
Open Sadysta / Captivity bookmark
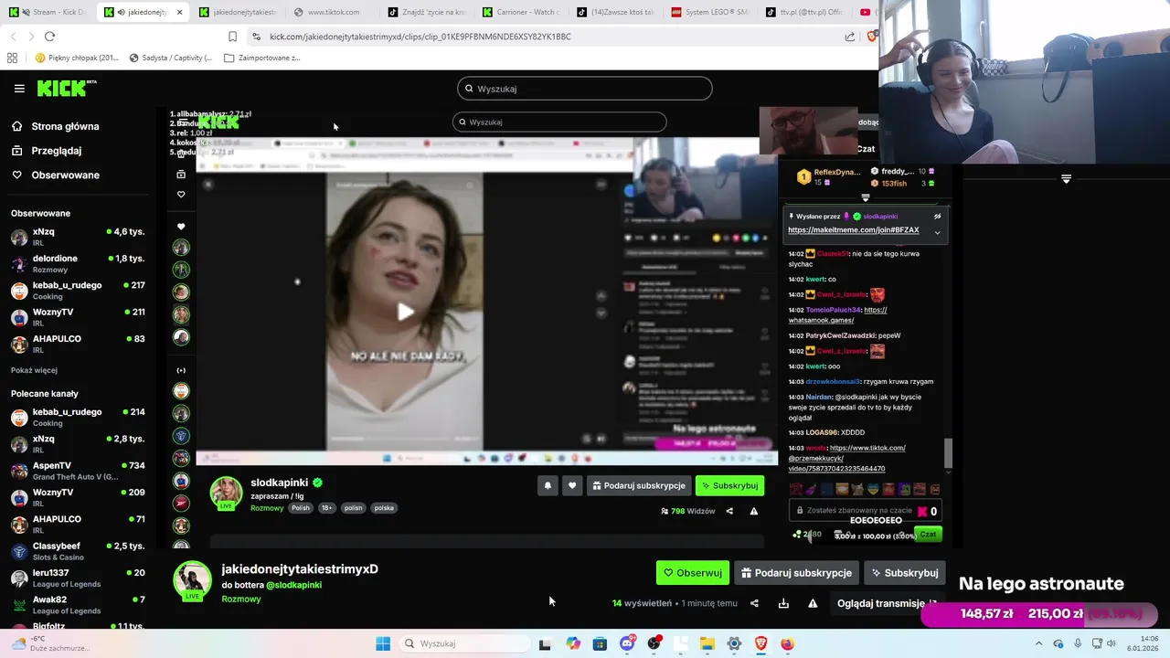(170, 58)
